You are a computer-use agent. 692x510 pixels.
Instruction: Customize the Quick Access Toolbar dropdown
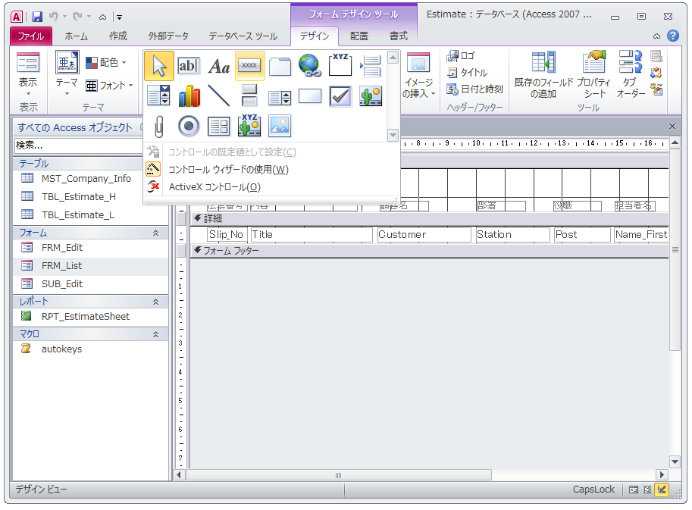point(119,17)
